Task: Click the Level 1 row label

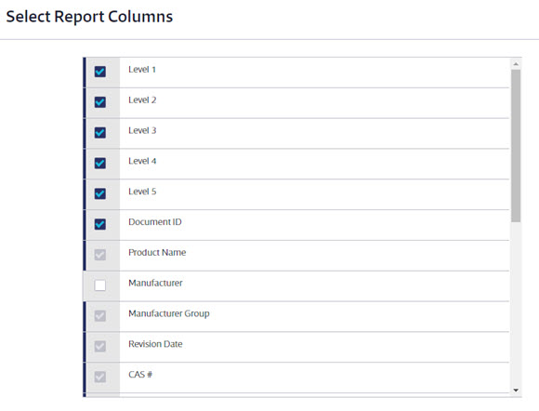Action: pyautogui.click(x=142, y=70)
